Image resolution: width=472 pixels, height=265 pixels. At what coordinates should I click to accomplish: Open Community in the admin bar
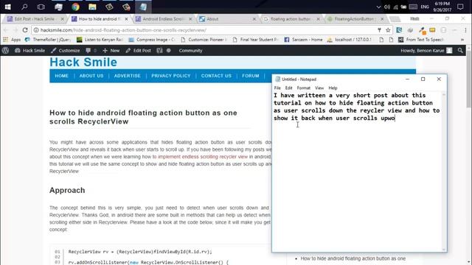click(190, 51)
